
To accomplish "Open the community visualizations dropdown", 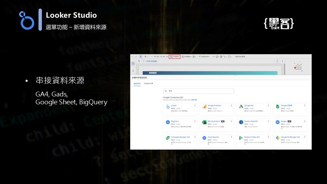I will click(x=194, y=57).
